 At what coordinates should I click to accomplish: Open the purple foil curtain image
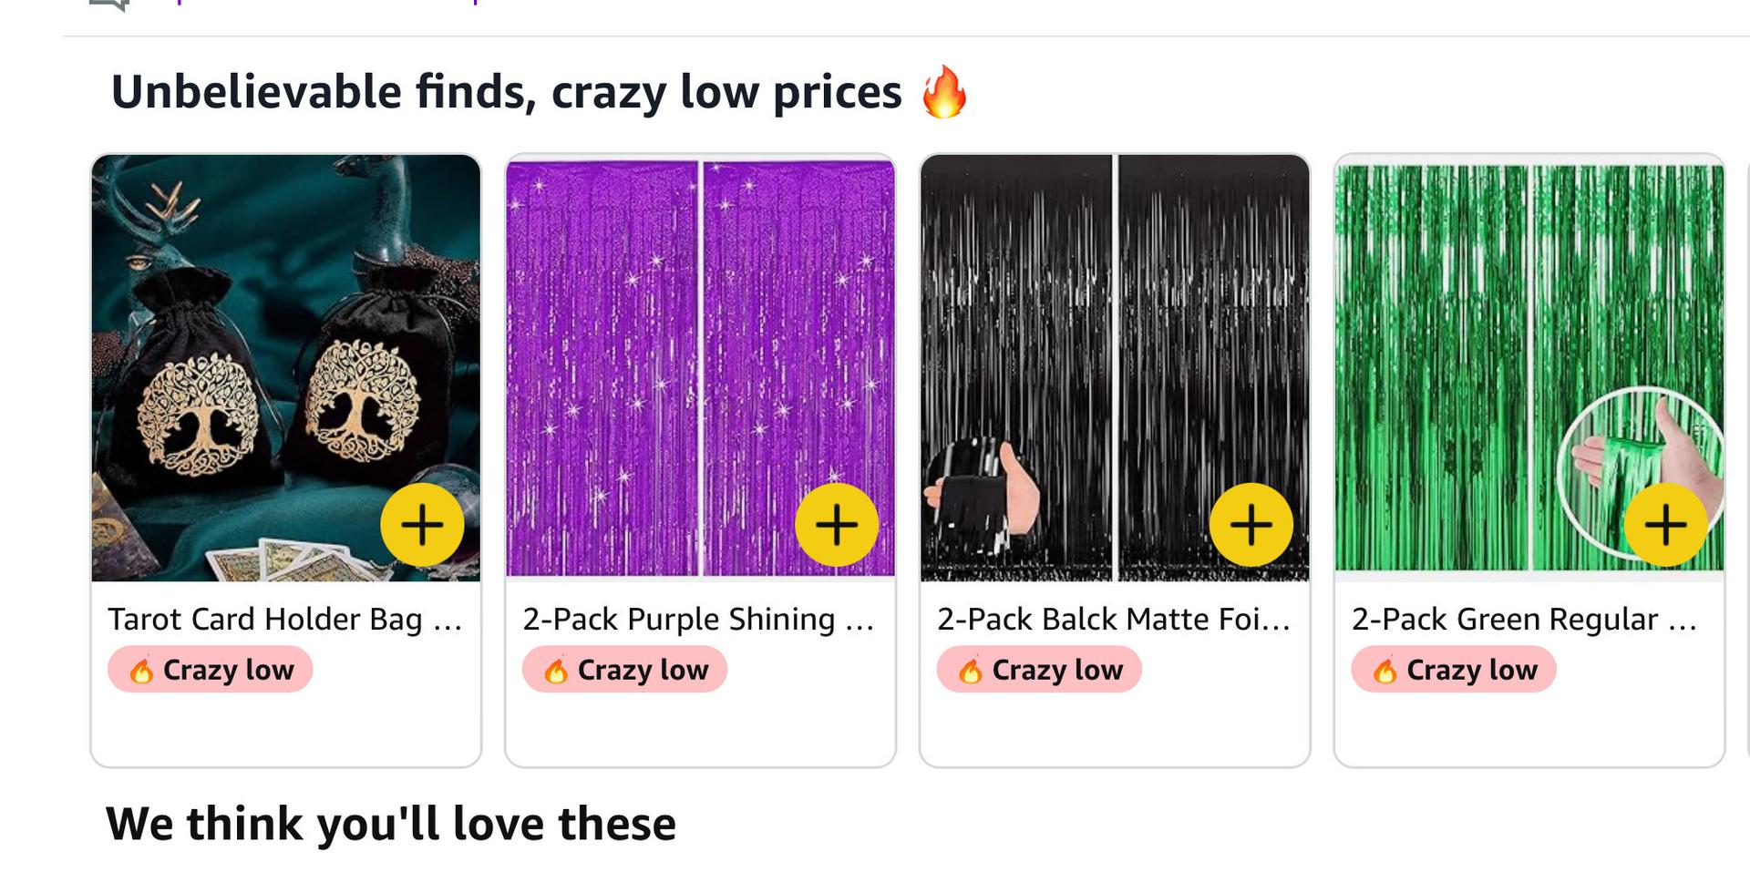[x=700, y=368]
